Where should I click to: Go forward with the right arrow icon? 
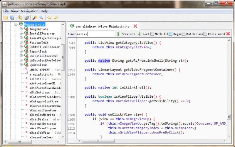56,18
